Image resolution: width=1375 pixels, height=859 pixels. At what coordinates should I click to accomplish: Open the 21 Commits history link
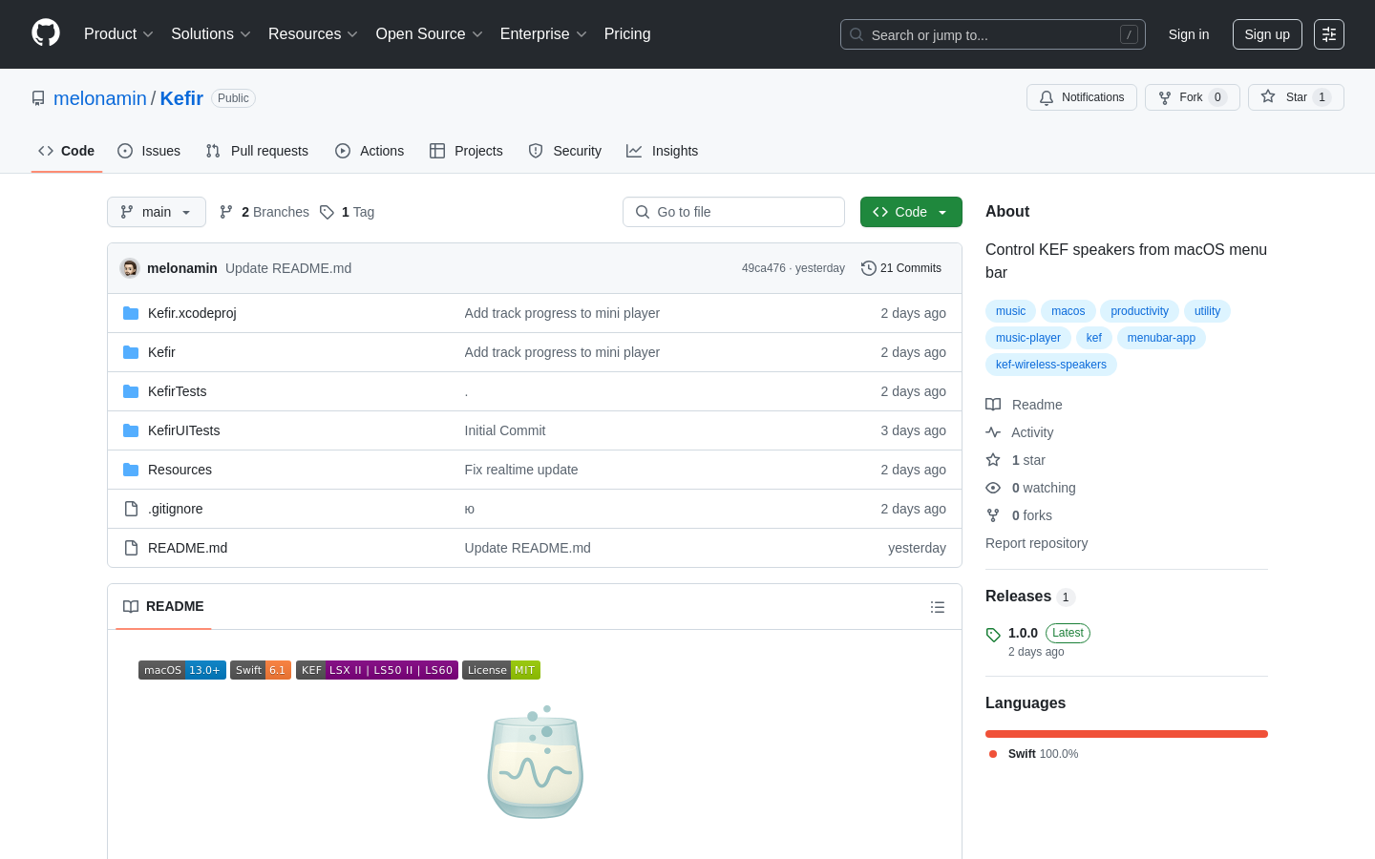pyautogui.click(x=901, y=268)
